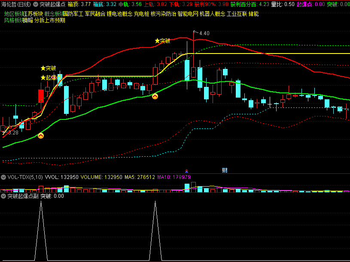
Task: Click the MA5: 276512 readout
Action: click(x=140, y=177)
